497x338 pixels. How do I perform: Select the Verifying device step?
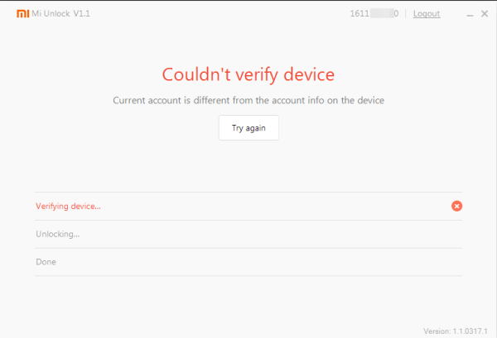[x=248, y=206]
